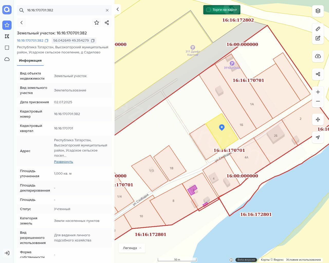Add parcel to favorites with star icon
The image size is (329, 263).
point(97,23)
